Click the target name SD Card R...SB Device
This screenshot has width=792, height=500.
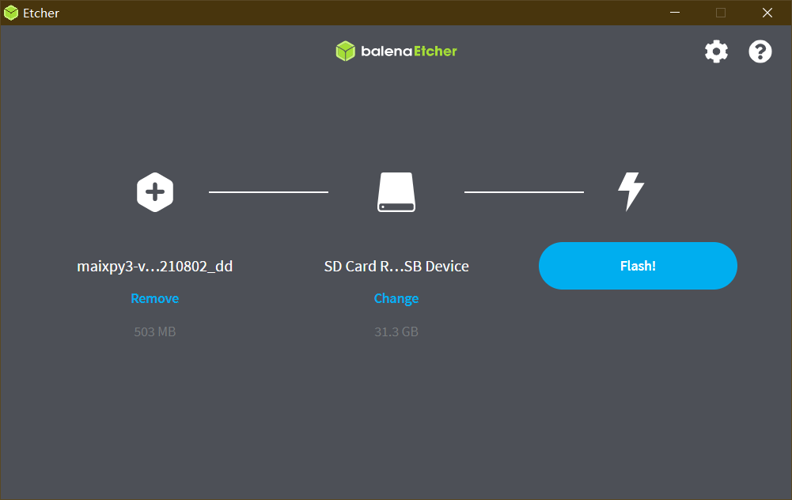pyautogui.click(x=396, y=266)
